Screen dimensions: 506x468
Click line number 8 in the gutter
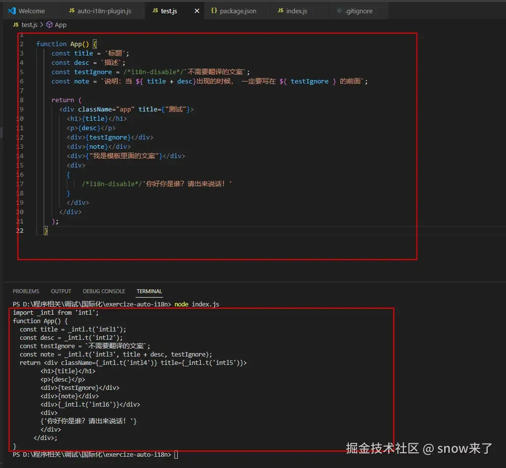[x=22, y=100]
